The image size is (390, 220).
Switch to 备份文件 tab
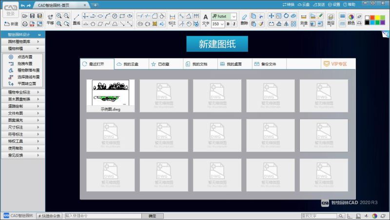click(270, 64)
